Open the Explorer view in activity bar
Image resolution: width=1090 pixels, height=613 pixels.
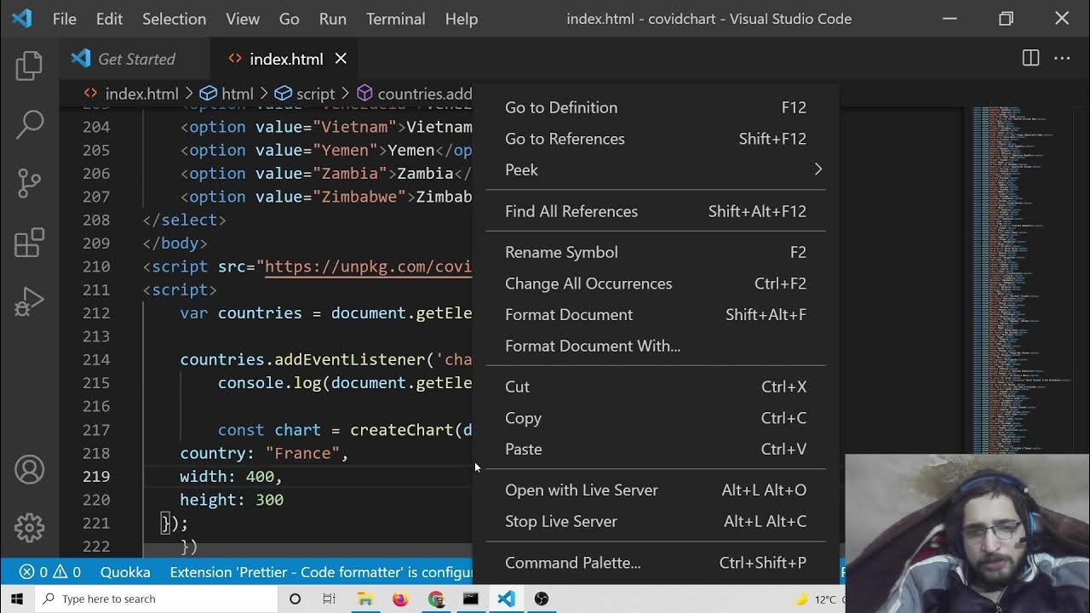pyautogui.click(x=29, y=66)
